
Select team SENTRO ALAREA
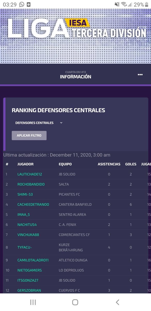click(72, 215)
